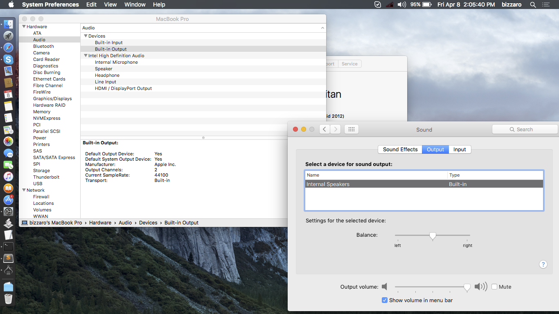Switch to Sound Effects tab
This screenshot has width=559, height=314.
(x=400, y=149)
